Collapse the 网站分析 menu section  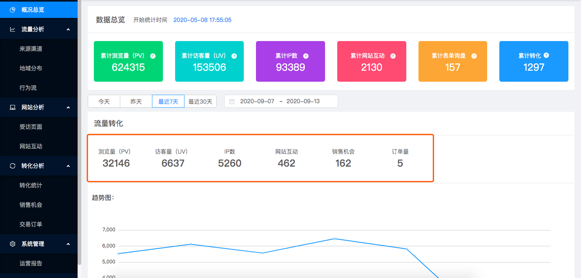[68, 107]
